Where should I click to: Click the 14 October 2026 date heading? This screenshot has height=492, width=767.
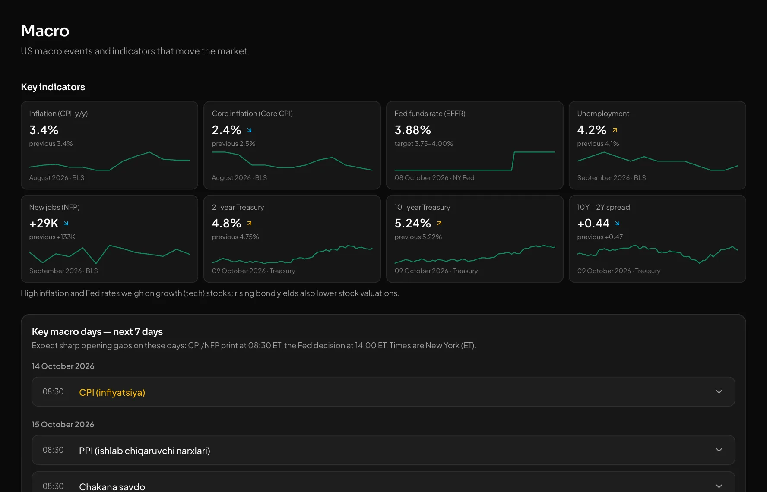point(63,366)
